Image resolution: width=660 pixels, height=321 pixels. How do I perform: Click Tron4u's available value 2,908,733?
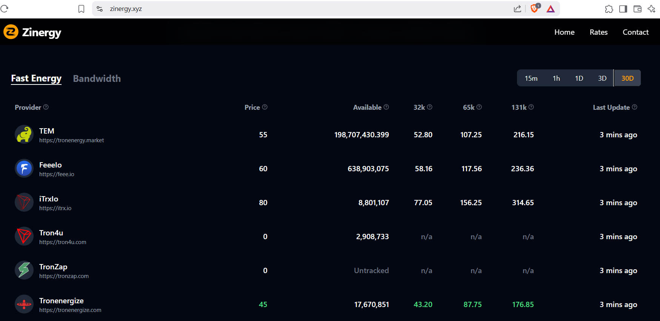point(372,237)
